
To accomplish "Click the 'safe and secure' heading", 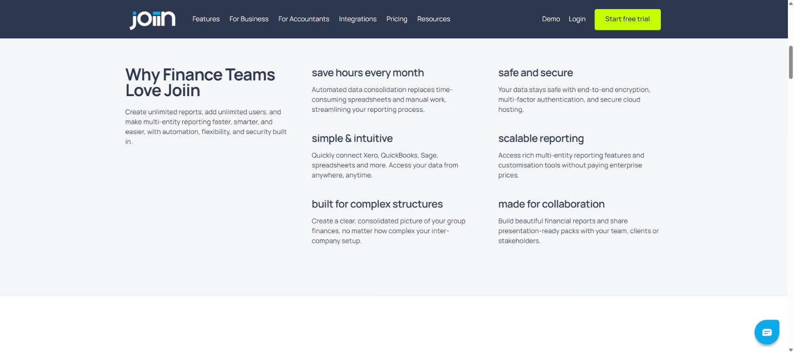I will pyautogui.click(x=535, y=73).
